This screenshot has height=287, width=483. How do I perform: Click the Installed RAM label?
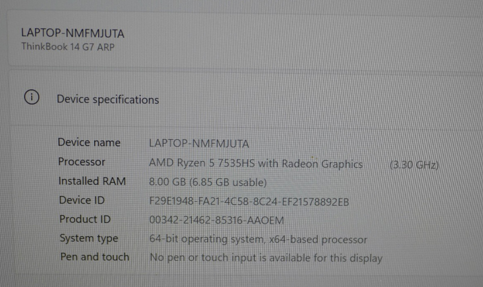pyautogui.click(x=92, y=181)
